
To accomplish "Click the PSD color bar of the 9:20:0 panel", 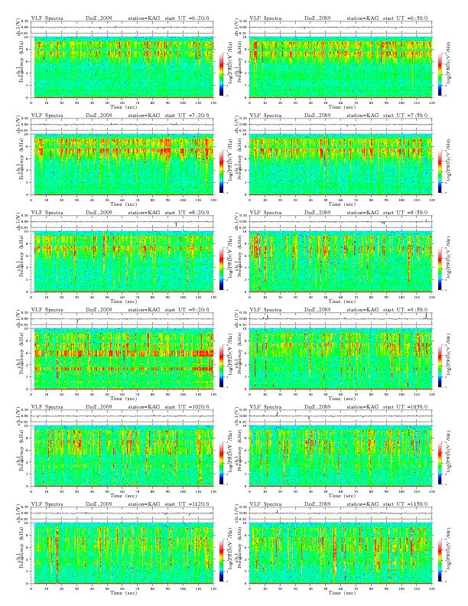I will coord(221,366).
